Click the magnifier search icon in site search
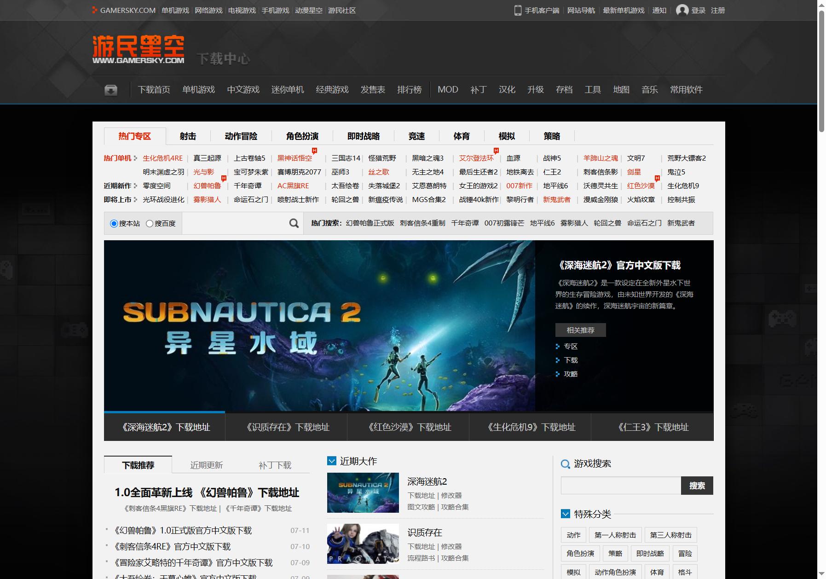826x579 pixels. [294, 223]
